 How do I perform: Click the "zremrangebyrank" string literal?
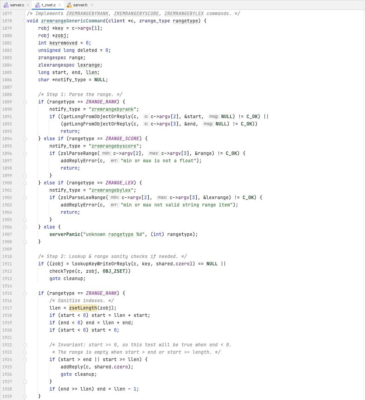pyautogui.click(x=113, y=109)
